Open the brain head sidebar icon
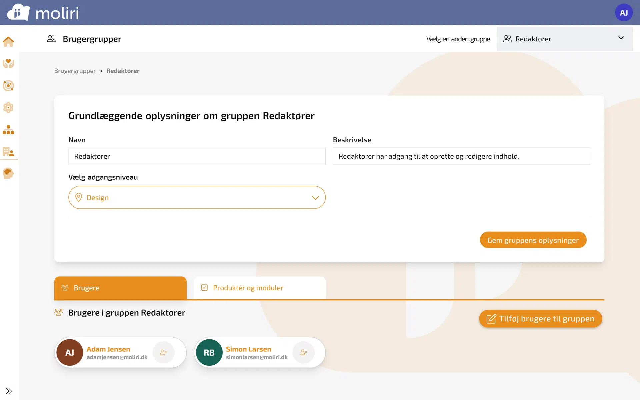The height and width of the screenshot is (400, 640). click(x=8, y=173)
